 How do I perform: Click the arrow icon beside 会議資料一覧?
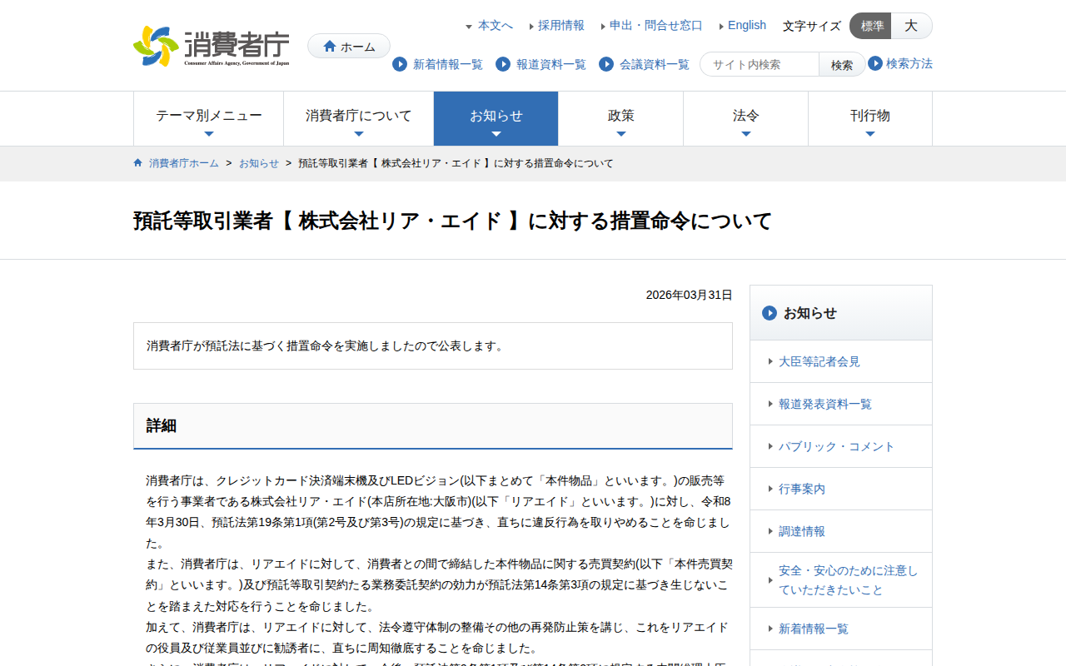coord(606,64)
